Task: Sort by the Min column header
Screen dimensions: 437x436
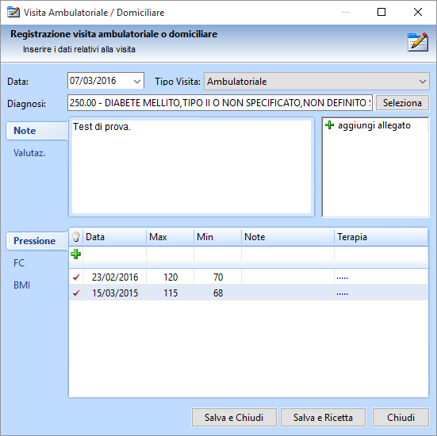Action: pyautogui.click(x=217, y=237)
